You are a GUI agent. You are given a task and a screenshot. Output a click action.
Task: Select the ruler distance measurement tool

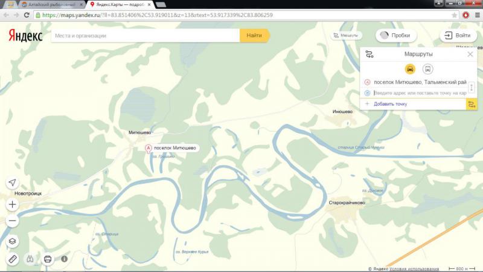click(13, 259)
